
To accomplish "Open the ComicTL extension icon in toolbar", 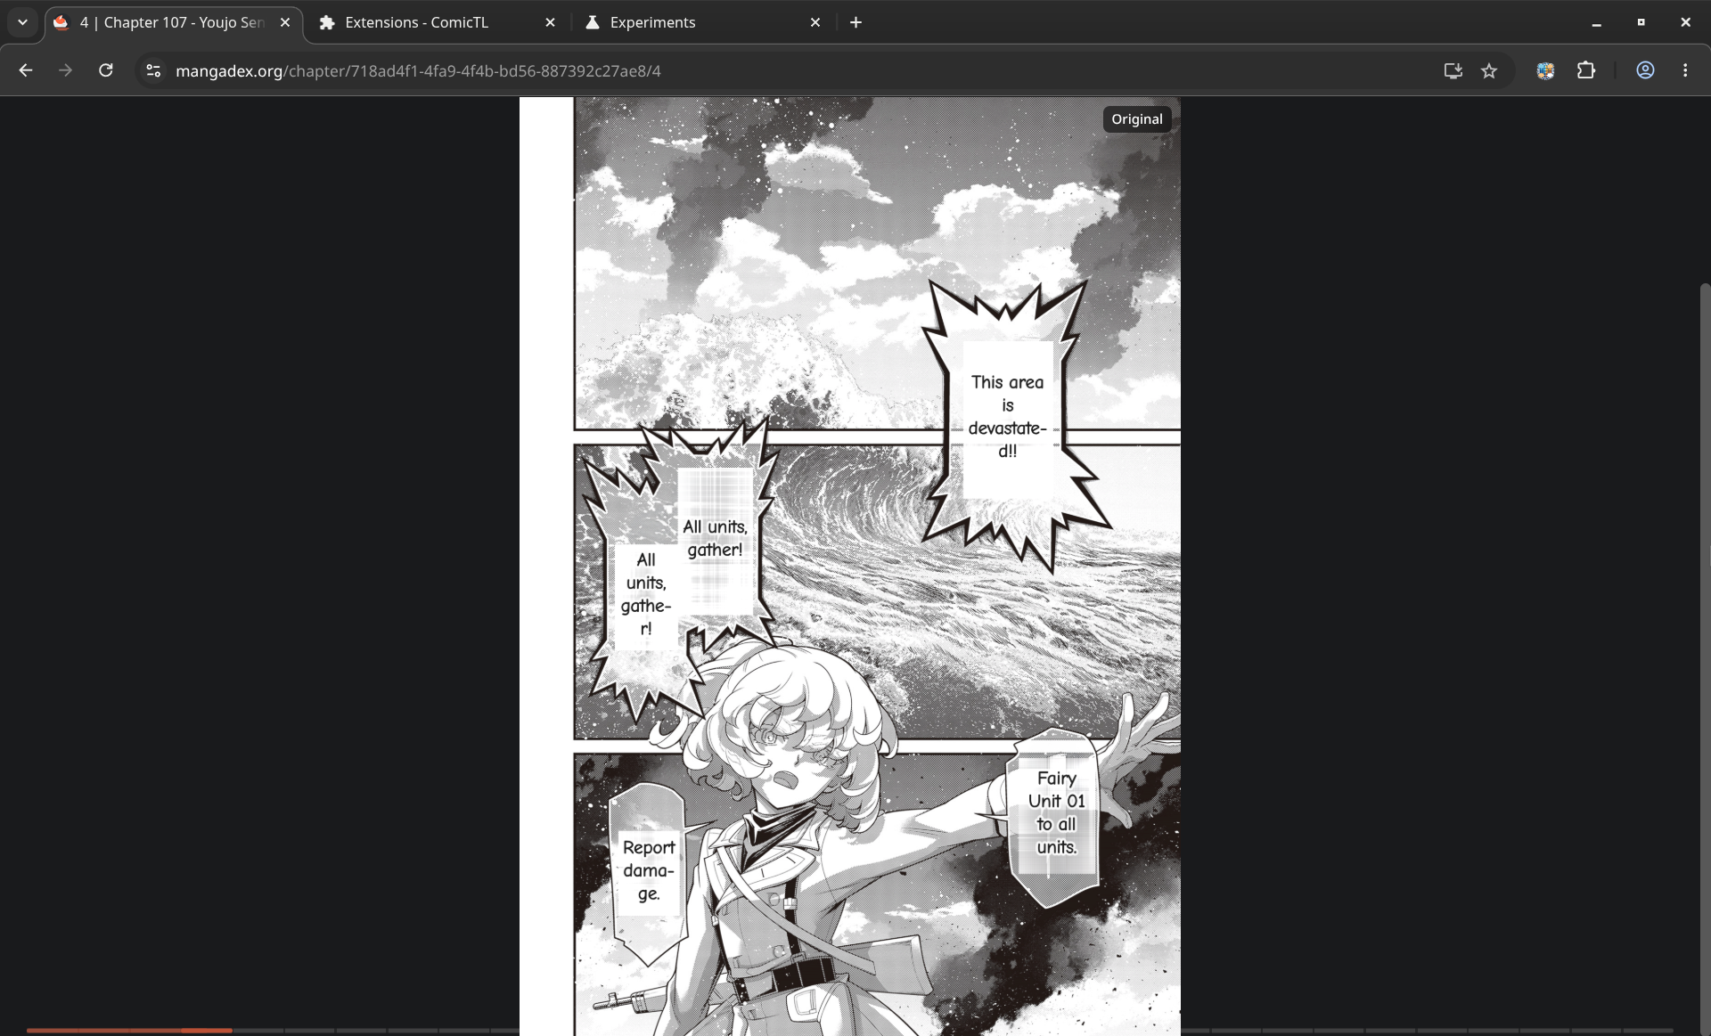I will [1545, 70].
